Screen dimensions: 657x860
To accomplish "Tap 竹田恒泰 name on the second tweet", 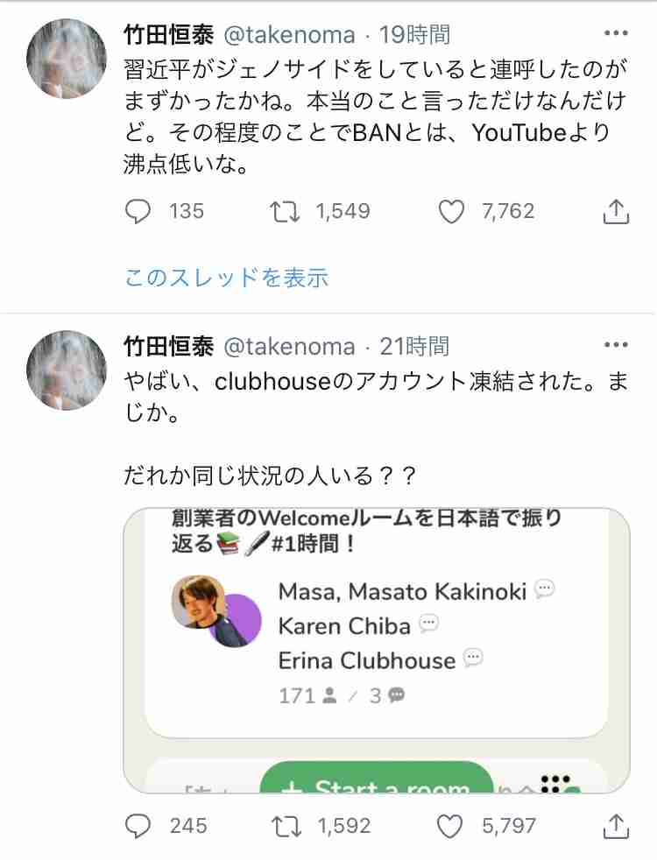I will (x=169, y=347).
